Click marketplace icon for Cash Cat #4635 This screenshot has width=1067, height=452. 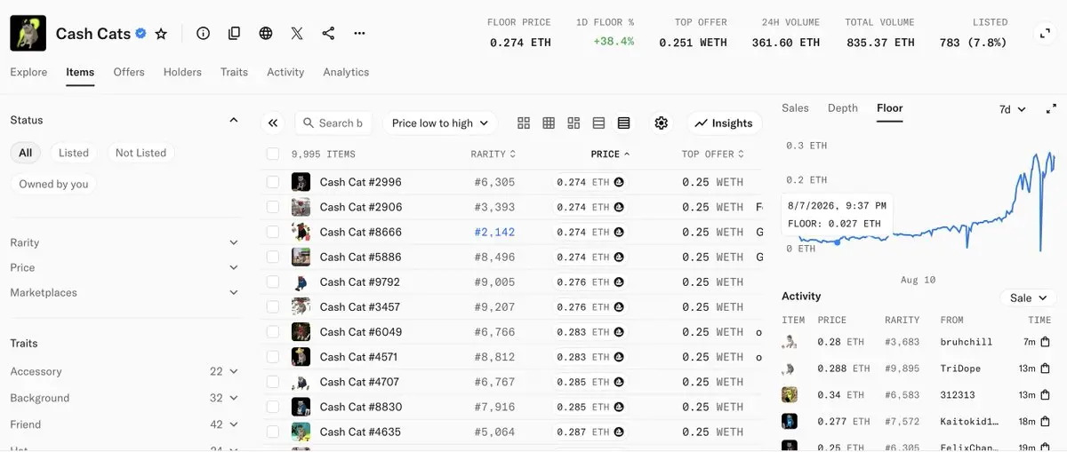(x=619, y=432)
